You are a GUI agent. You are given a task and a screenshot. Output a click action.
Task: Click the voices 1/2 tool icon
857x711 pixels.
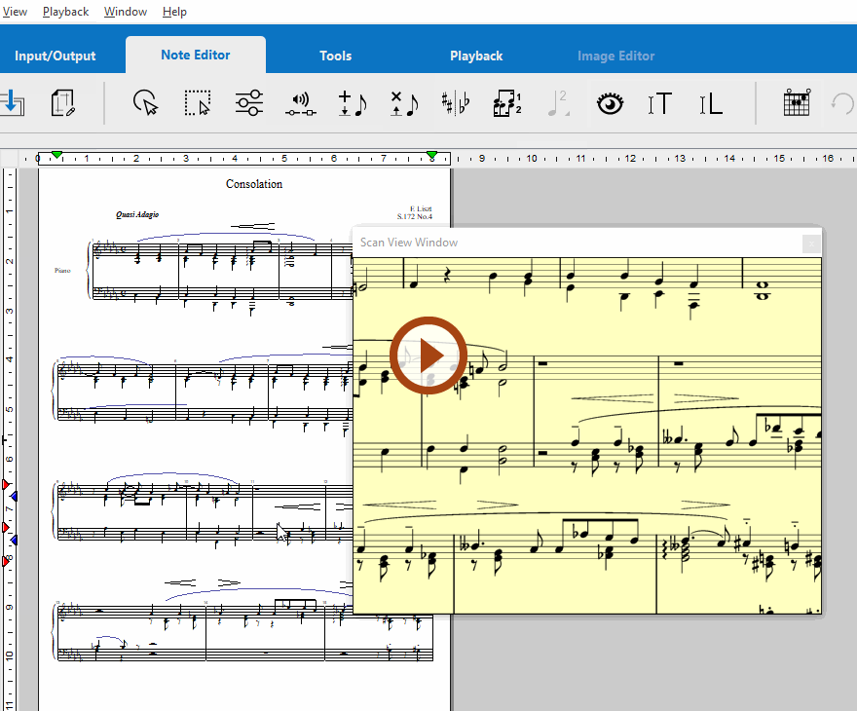tap(507, 103)
